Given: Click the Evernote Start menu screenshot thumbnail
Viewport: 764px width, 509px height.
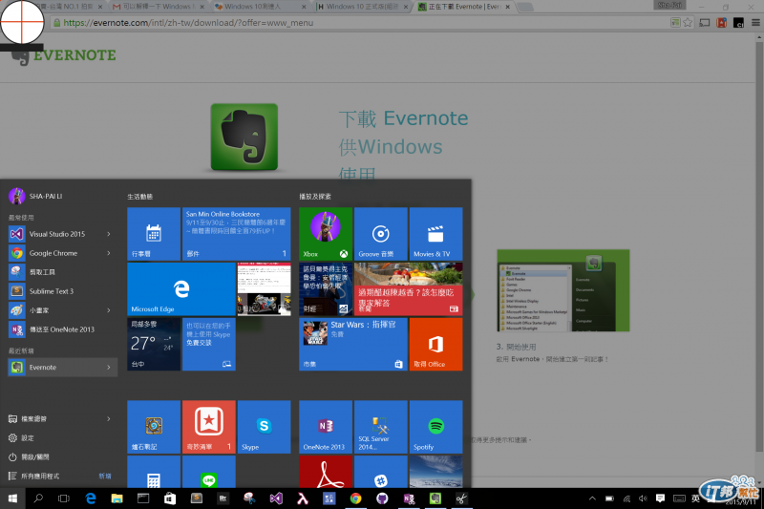Looking at the screenshot, I should [x=563, y=290].
